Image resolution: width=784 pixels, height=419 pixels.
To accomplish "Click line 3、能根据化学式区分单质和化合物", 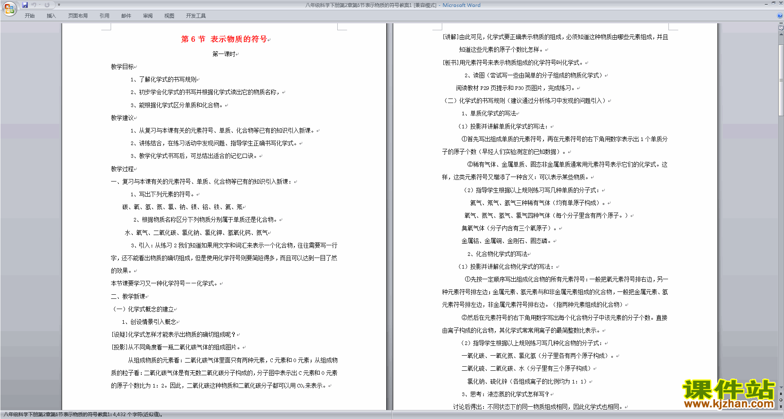I will 178,105.
